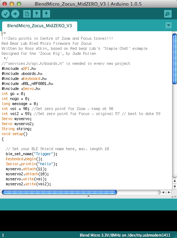Click the comment line starting 'Written by Ross Atkin'

[x=74, y=49]
